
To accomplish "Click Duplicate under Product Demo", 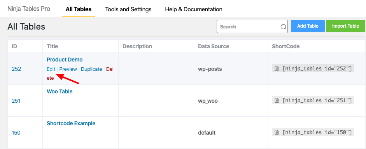I will 91,69.
